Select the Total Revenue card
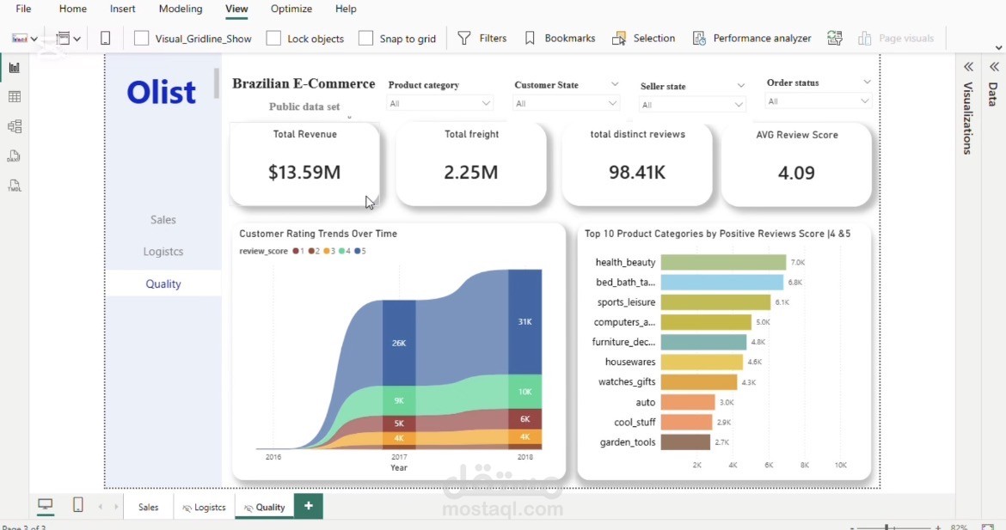 coord(304,165)
